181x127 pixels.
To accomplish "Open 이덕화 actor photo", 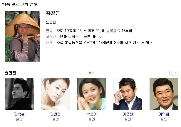I will point(164,94).
